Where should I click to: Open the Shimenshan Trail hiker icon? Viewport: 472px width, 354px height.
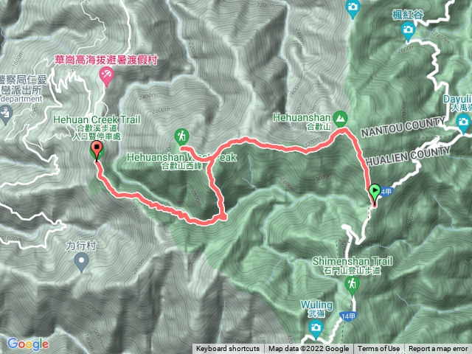tap(352, 285)
